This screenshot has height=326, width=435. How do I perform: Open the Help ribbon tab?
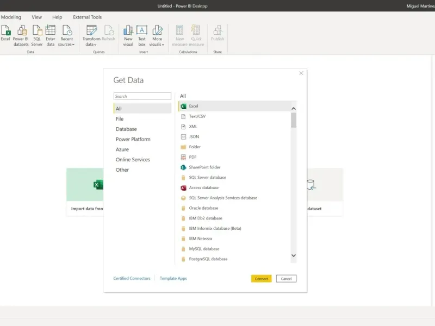pos(57,17)
